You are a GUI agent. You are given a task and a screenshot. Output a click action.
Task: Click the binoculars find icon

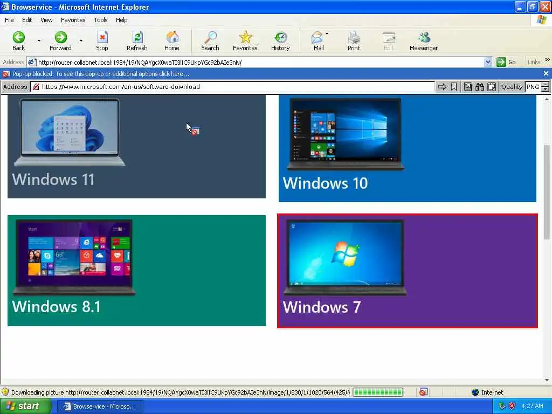click(479, 87)
